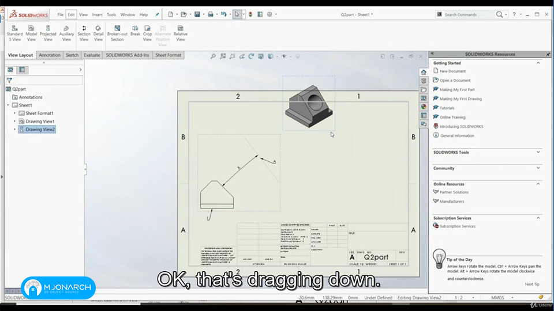Screen dimensions: 554x311
Task: Open the Help question mark icon
Action: point(514,14)
